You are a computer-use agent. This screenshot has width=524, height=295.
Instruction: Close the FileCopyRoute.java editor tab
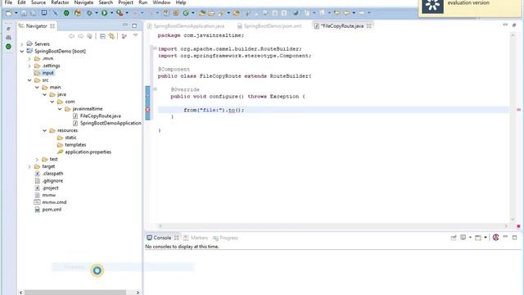click(x=369, y=25)
